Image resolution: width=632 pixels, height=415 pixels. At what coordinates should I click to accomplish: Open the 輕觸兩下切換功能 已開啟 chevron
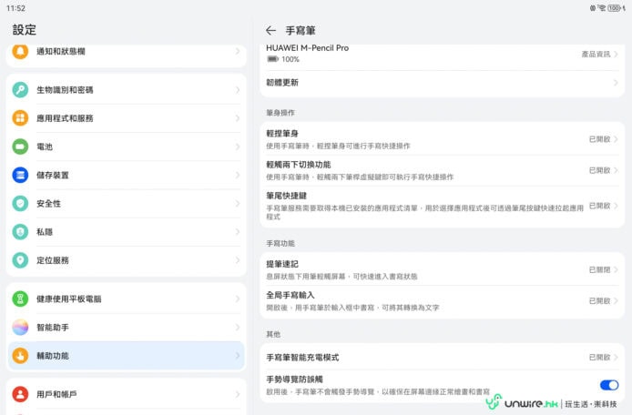pos(616,170)
